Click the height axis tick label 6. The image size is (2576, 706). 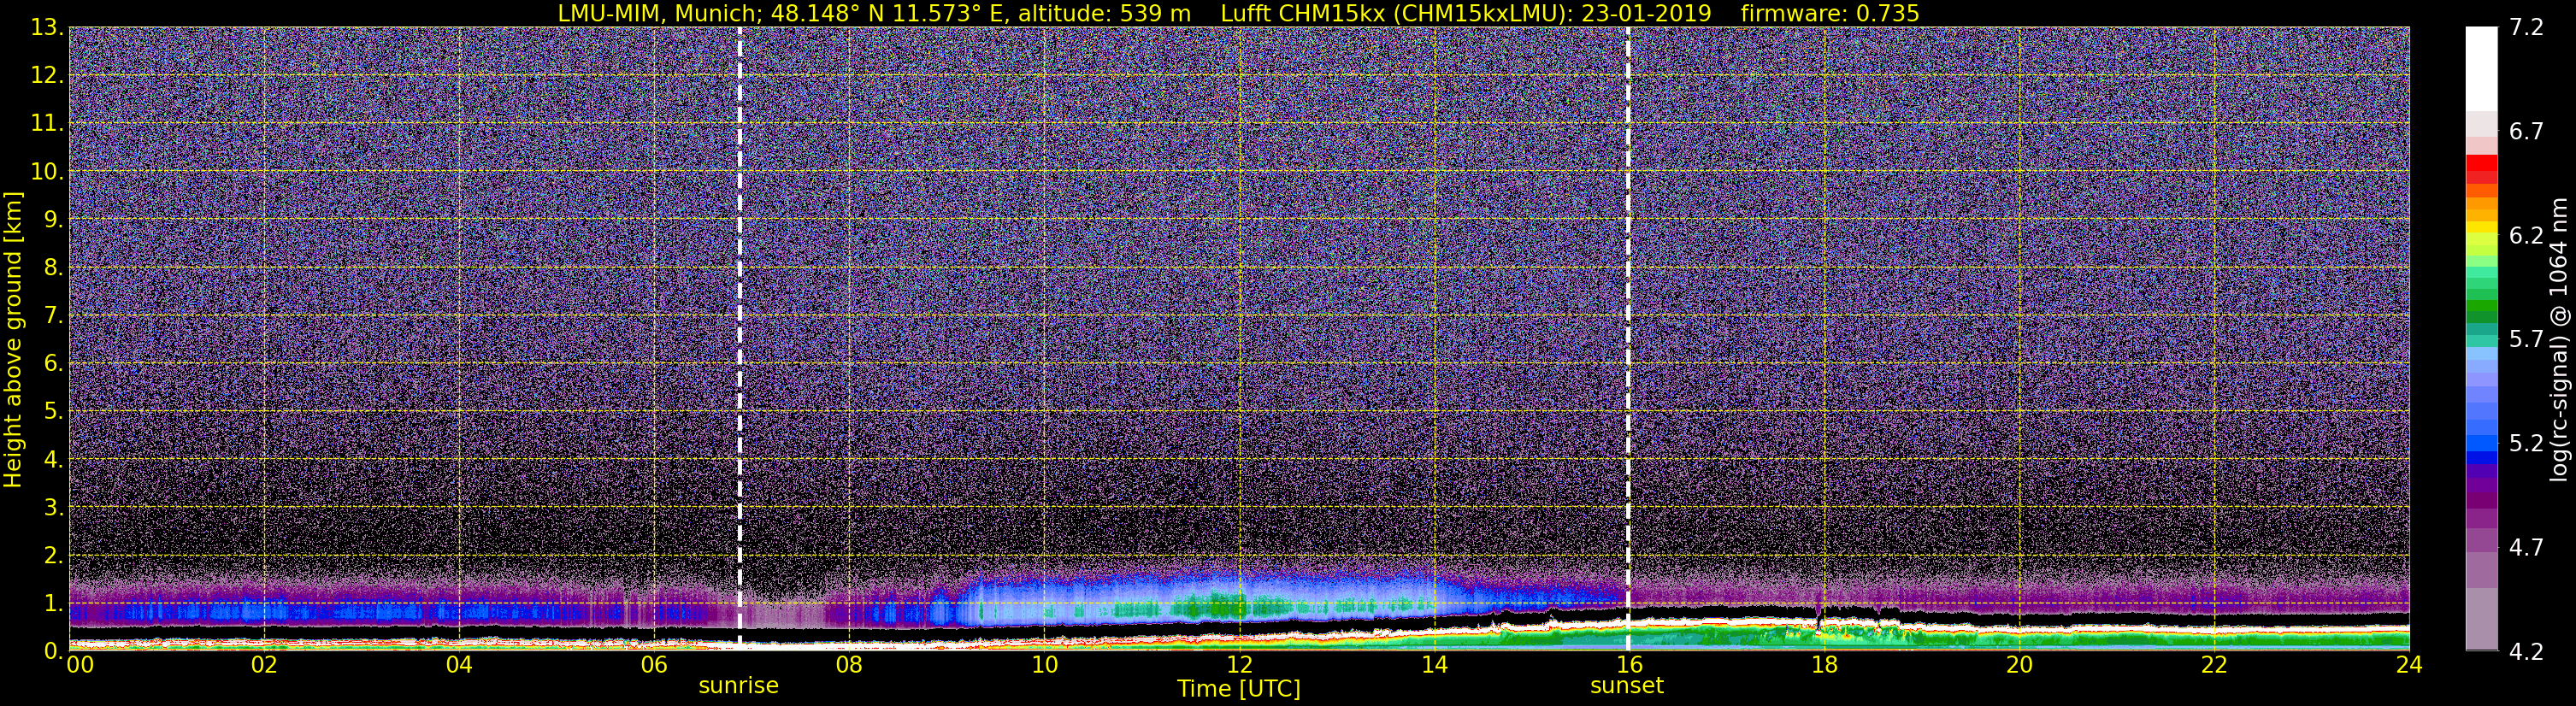(x=52, y=364)
